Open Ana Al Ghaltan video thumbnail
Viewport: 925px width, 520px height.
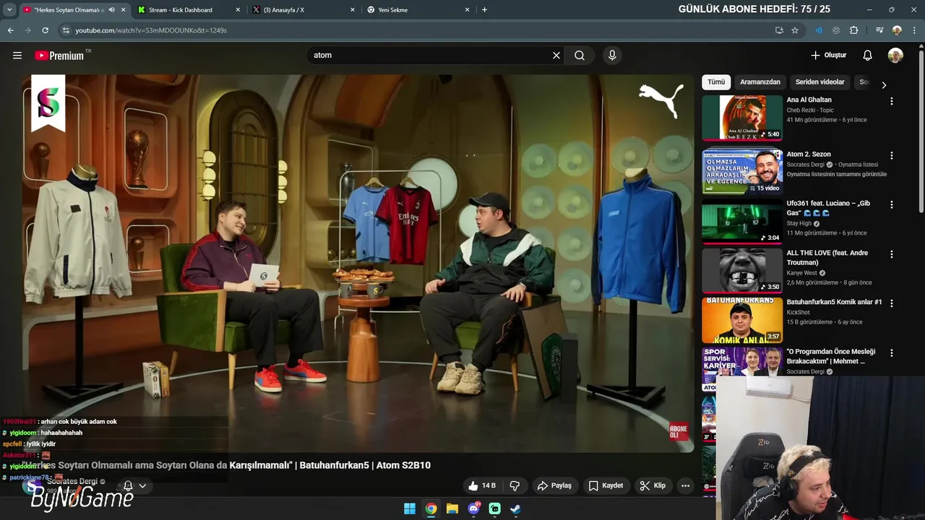coord(742,118)
